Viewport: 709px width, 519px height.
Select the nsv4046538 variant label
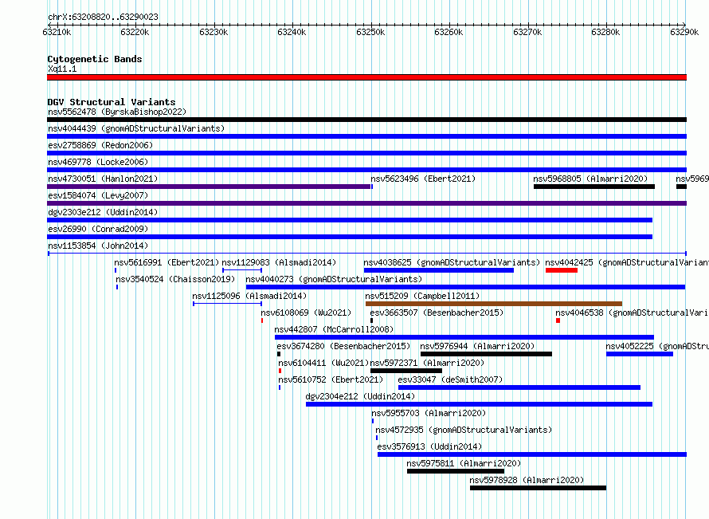(633, 313)
